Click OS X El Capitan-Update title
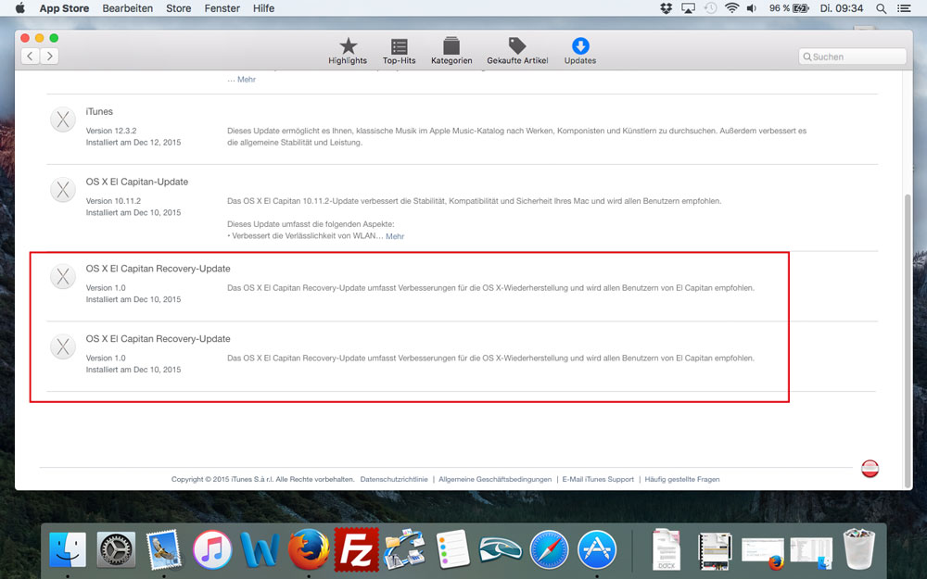Screen dimensions: 927x579 tap(137, 182)
